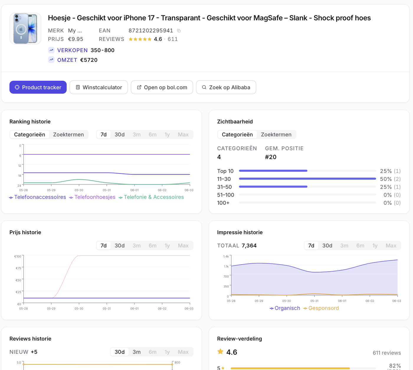Screen dimensions: 413x370
Task: Open product on bol.com
Action: point(162,87)
